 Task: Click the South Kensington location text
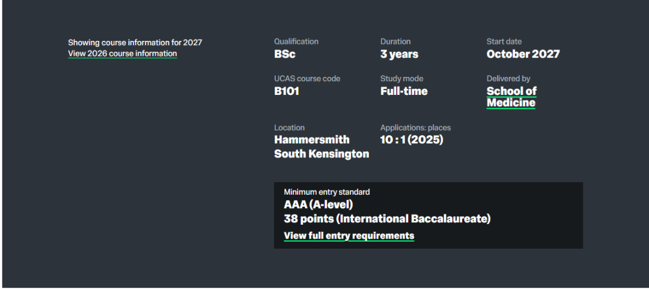(321, 154)
